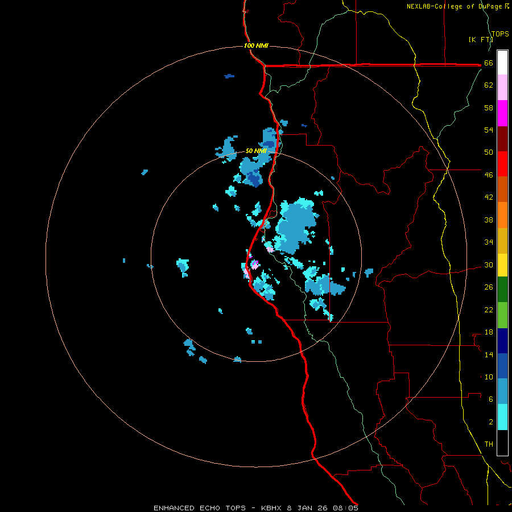Select the light pink legend color band
This screenshot has height=512, width=512.
(x=502, y=87)
